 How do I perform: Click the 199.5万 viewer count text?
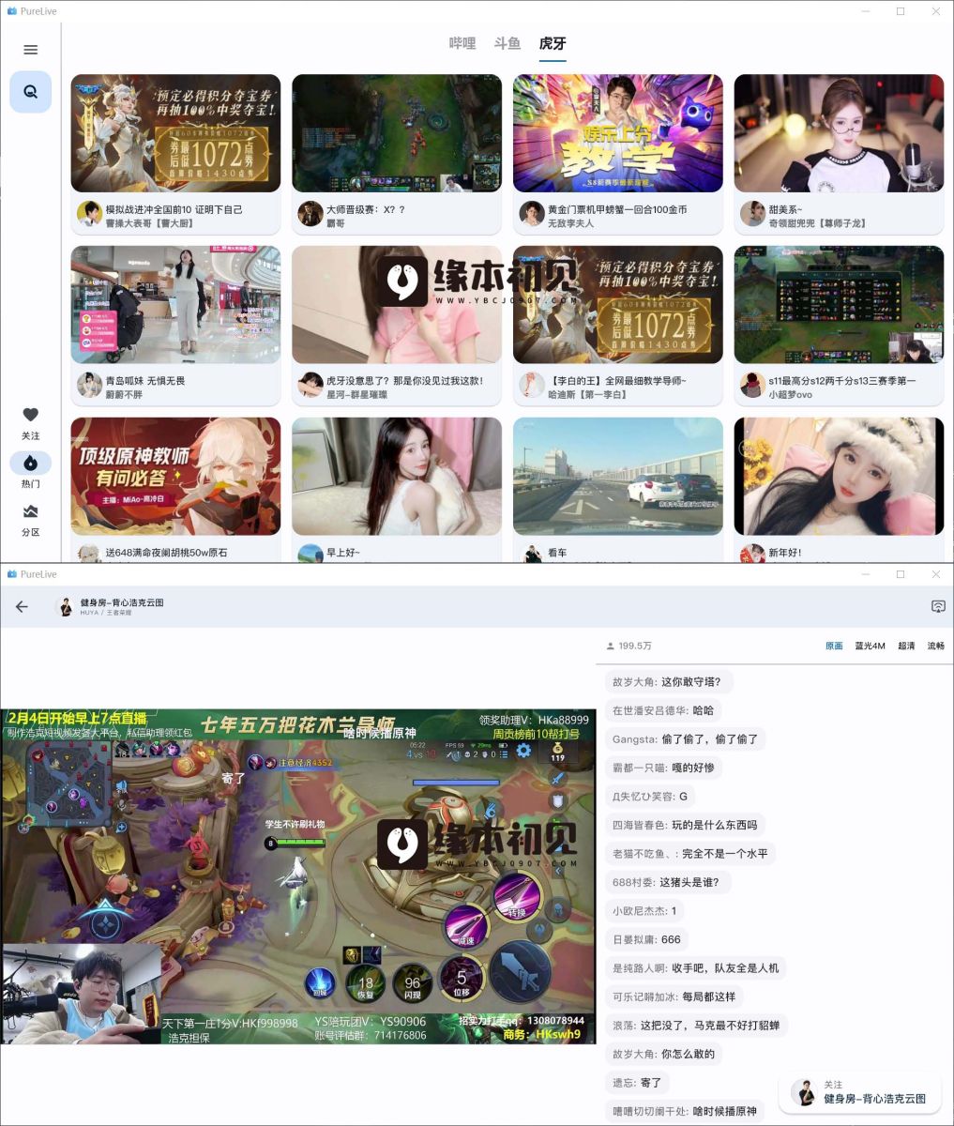[x=635, y=647]
